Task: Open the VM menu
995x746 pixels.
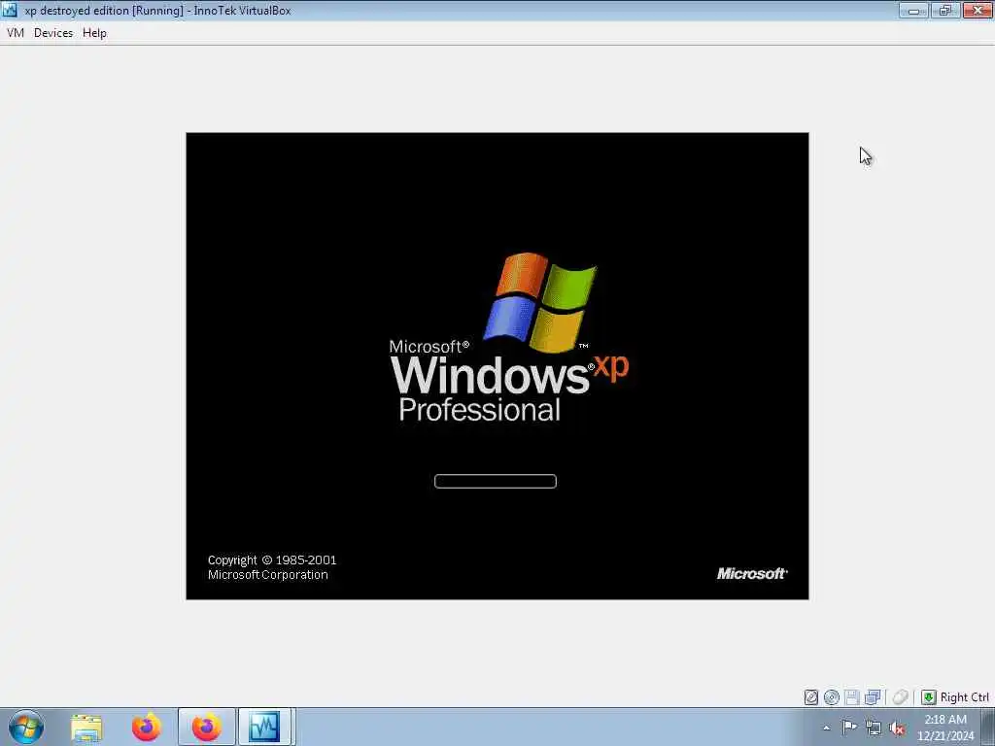Action: pos(16,33)
